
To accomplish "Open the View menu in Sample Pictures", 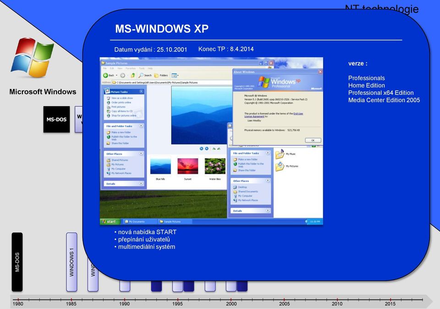I will pos(120,68).
